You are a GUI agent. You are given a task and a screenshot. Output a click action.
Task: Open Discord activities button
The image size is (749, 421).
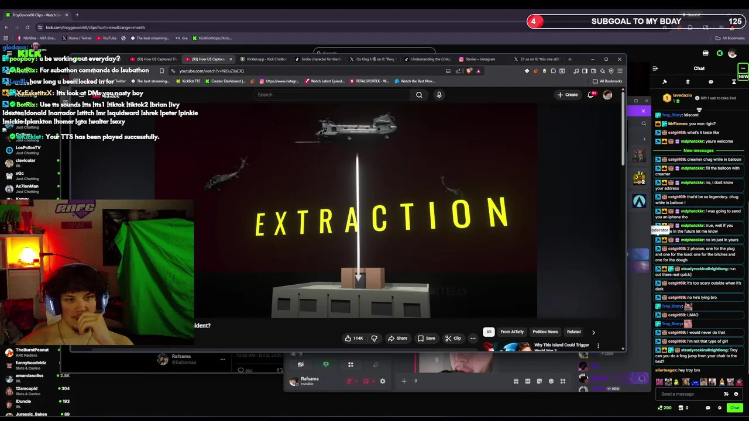pos(351,364)
